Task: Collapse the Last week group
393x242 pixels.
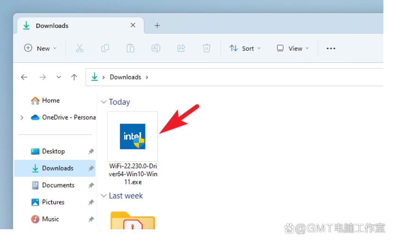Action: [104, 196]
